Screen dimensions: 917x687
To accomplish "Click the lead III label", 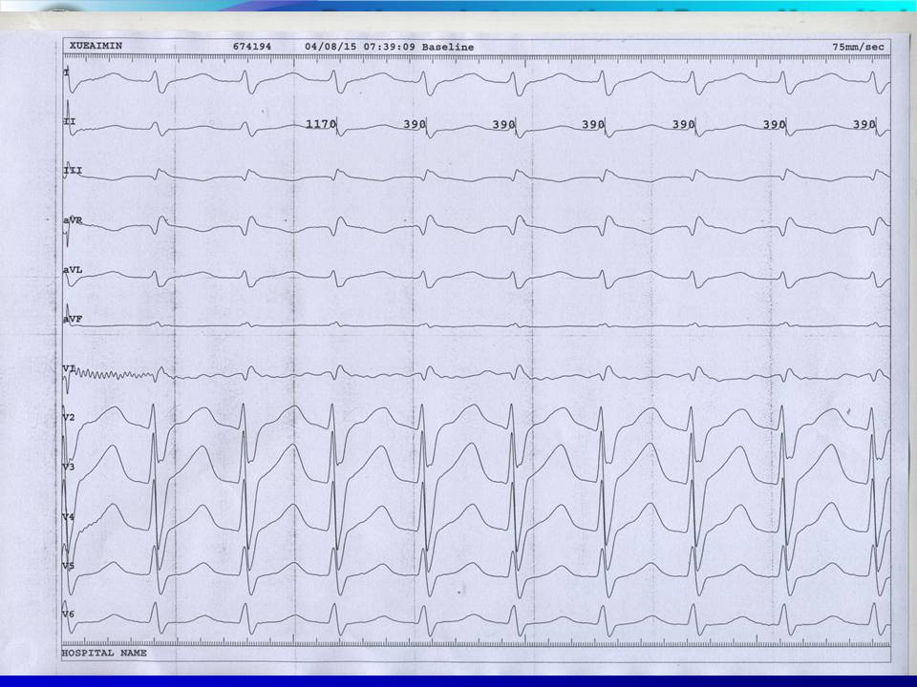I will coord(72,171).
